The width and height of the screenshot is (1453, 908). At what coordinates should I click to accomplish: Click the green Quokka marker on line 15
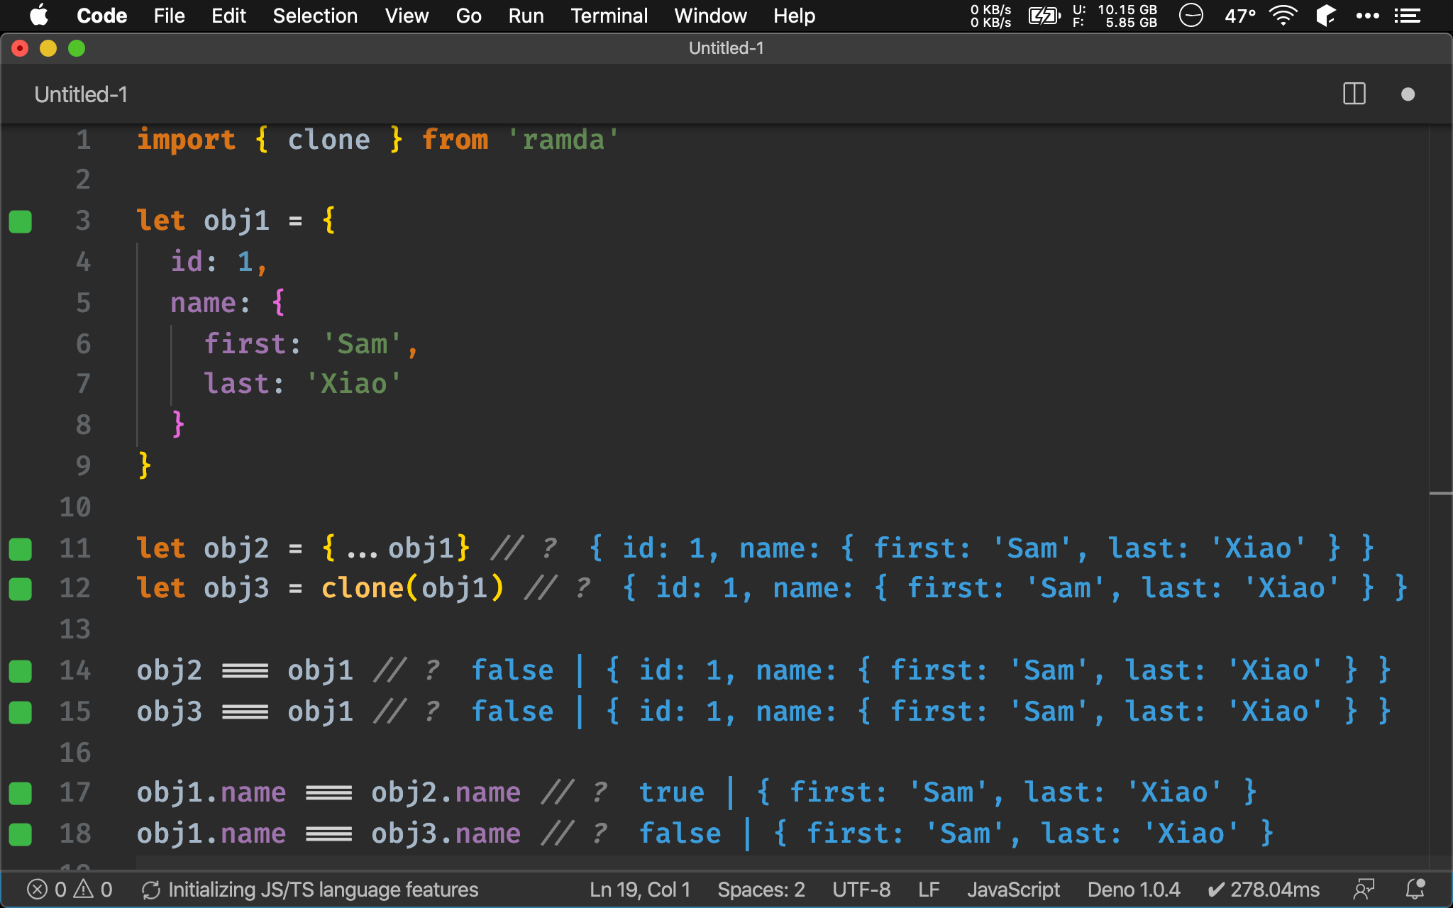pyautogui.click(x=21, y=712)
